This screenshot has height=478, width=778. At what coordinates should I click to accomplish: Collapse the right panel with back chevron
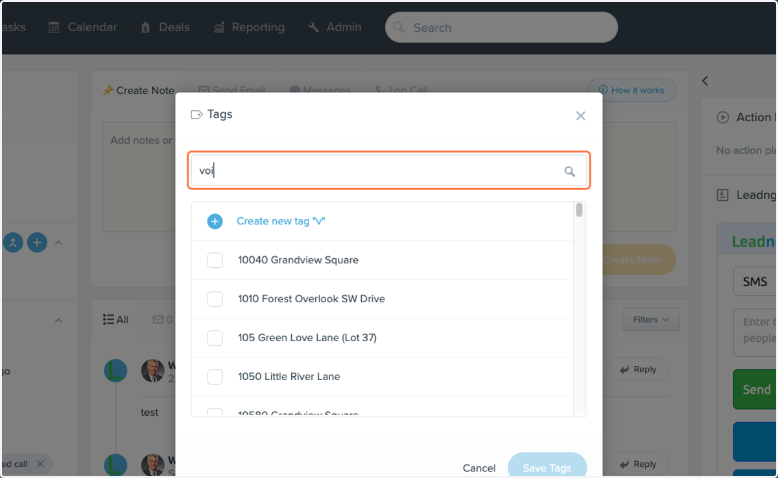(x=705, y=81)
